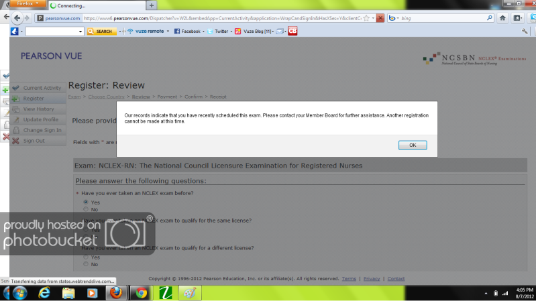
Task: Expand the Twitter dropdown arrow
Action: (x=231, y=32)
